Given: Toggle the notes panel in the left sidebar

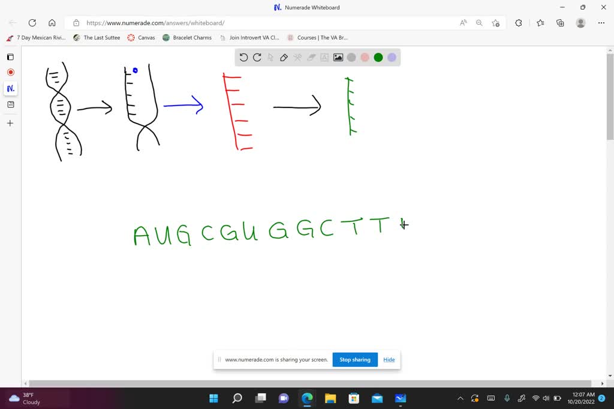Looking at the screenshot, I should (x=10, y=104).
